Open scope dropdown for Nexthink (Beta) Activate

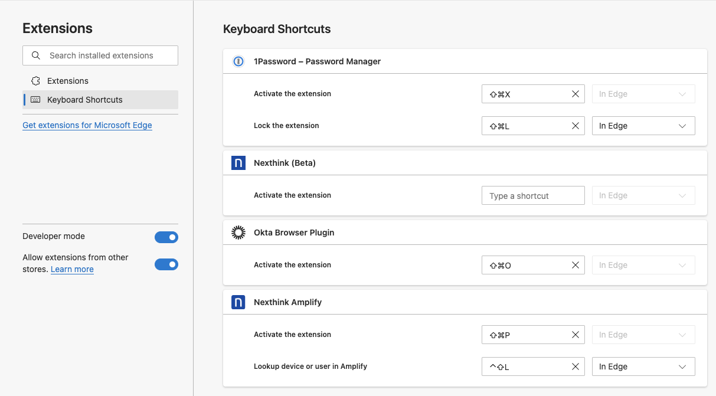click(643, 195)
